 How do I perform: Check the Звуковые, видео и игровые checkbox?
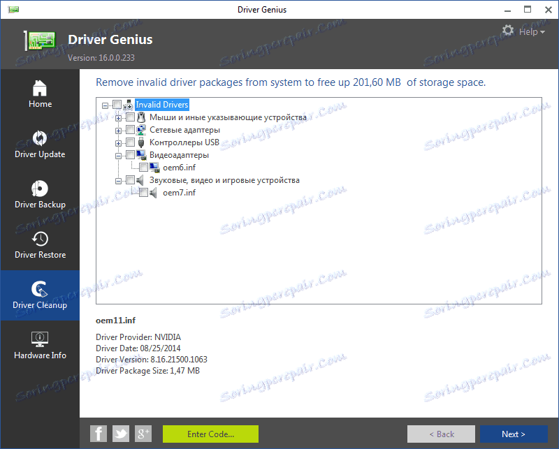pos(130,179)
